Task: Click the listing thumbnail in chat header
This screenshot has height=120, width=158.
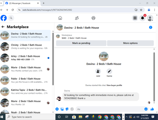Action: [x=60, y=27]
